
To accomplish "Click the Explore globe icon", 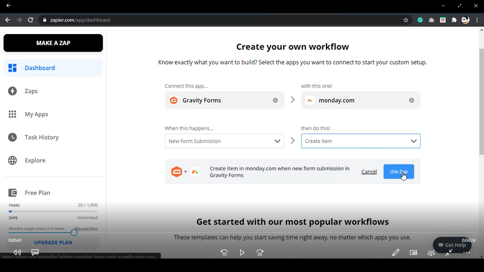I will [12, 160].
